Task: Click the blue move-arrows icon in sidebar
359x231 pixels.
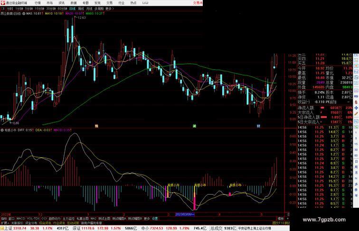Action: tap(356, 108)
